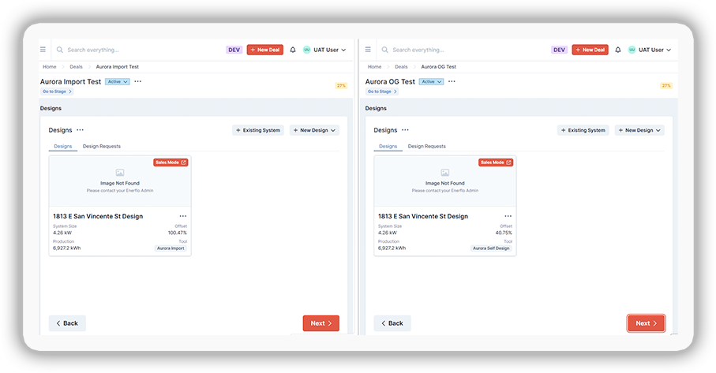Click Aurora Import tool tag
The width and height of the screenshot is (716, 373).
coord(171,248)
